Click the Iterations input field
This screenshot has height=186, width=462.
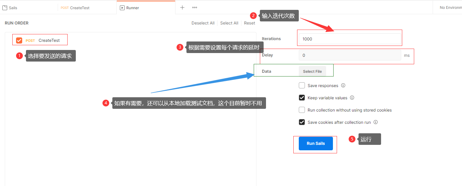point(350,39)
